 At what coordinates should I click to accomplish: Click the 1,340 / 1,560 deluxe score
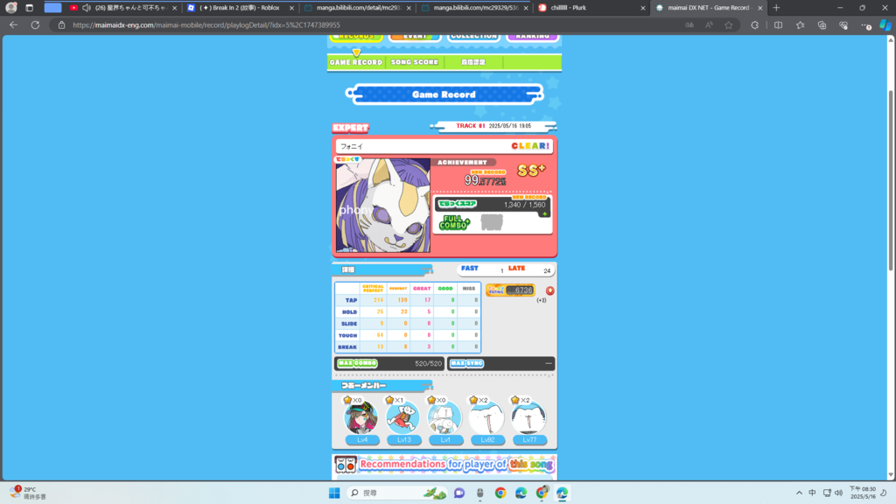525,205
